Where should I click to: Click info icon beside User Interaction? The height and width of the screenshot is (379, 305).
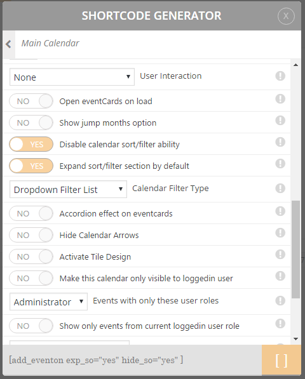click(280, 76)
